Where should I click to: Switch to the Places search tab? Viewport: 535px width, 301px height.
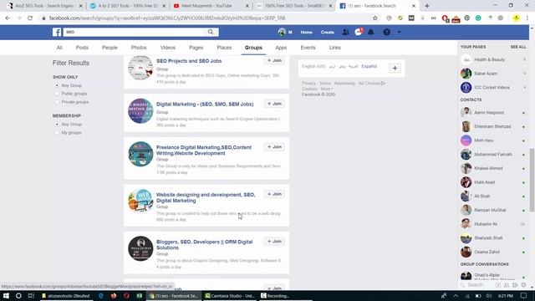224,48
